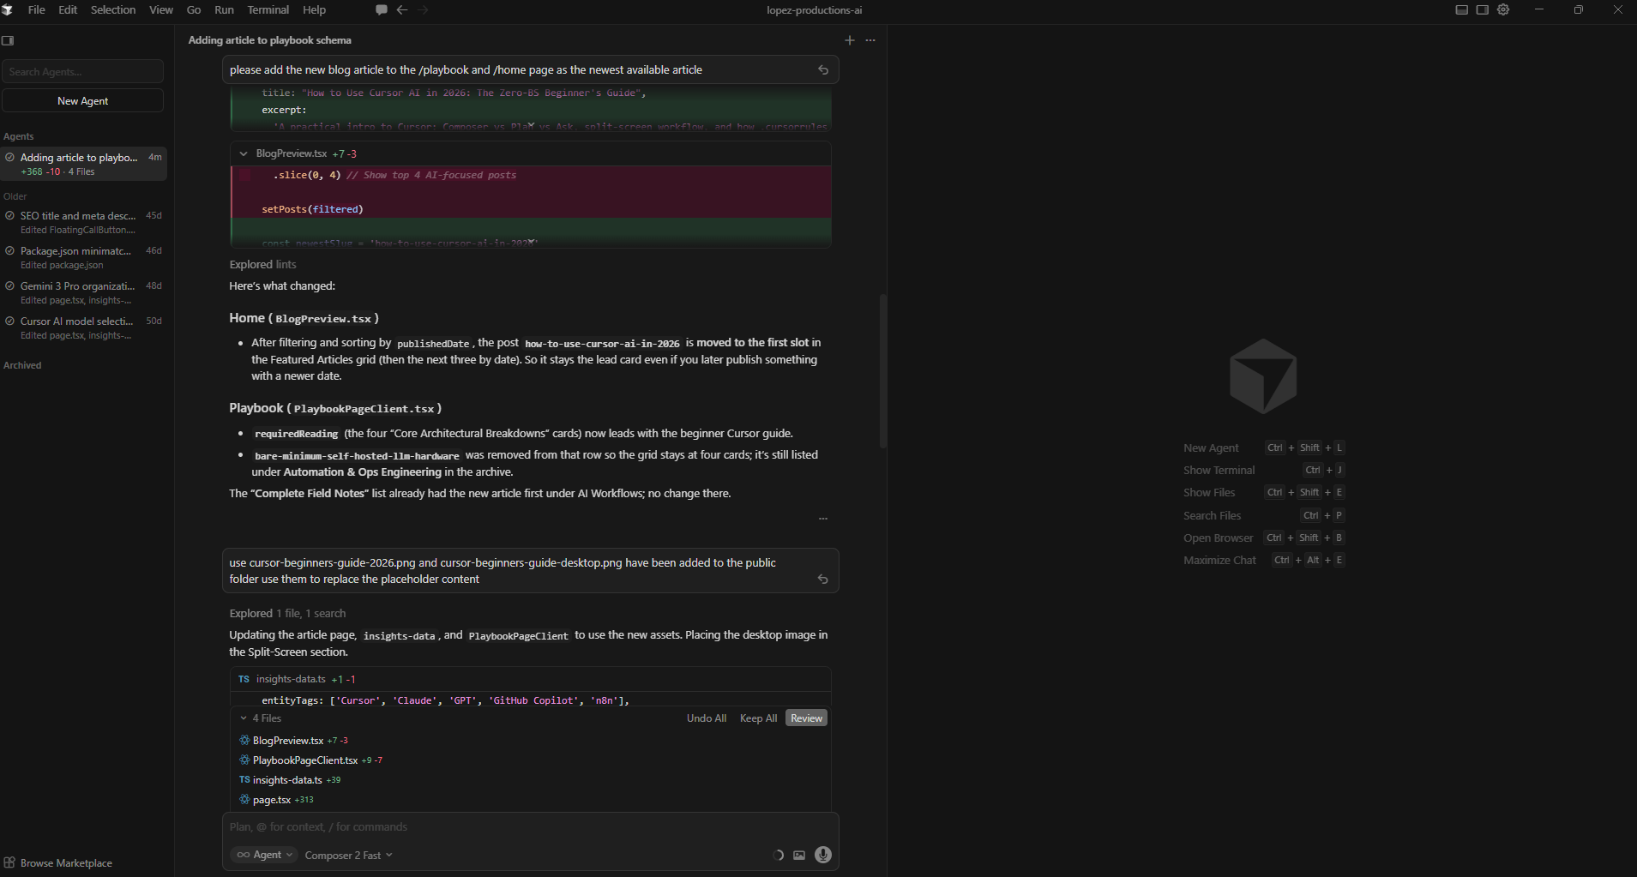Focus the Search Agents field
Viewport: 1637px width, 877px height.
pyautogui.click(x=82, y=71)
